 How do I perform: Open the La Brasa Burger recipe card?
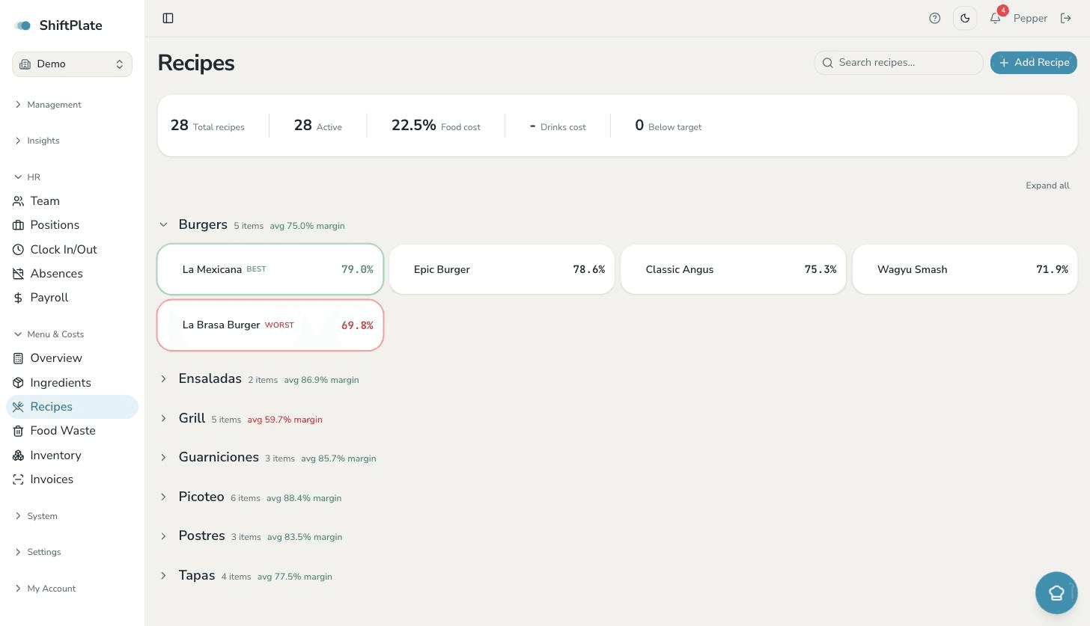(x=270, y=325)
